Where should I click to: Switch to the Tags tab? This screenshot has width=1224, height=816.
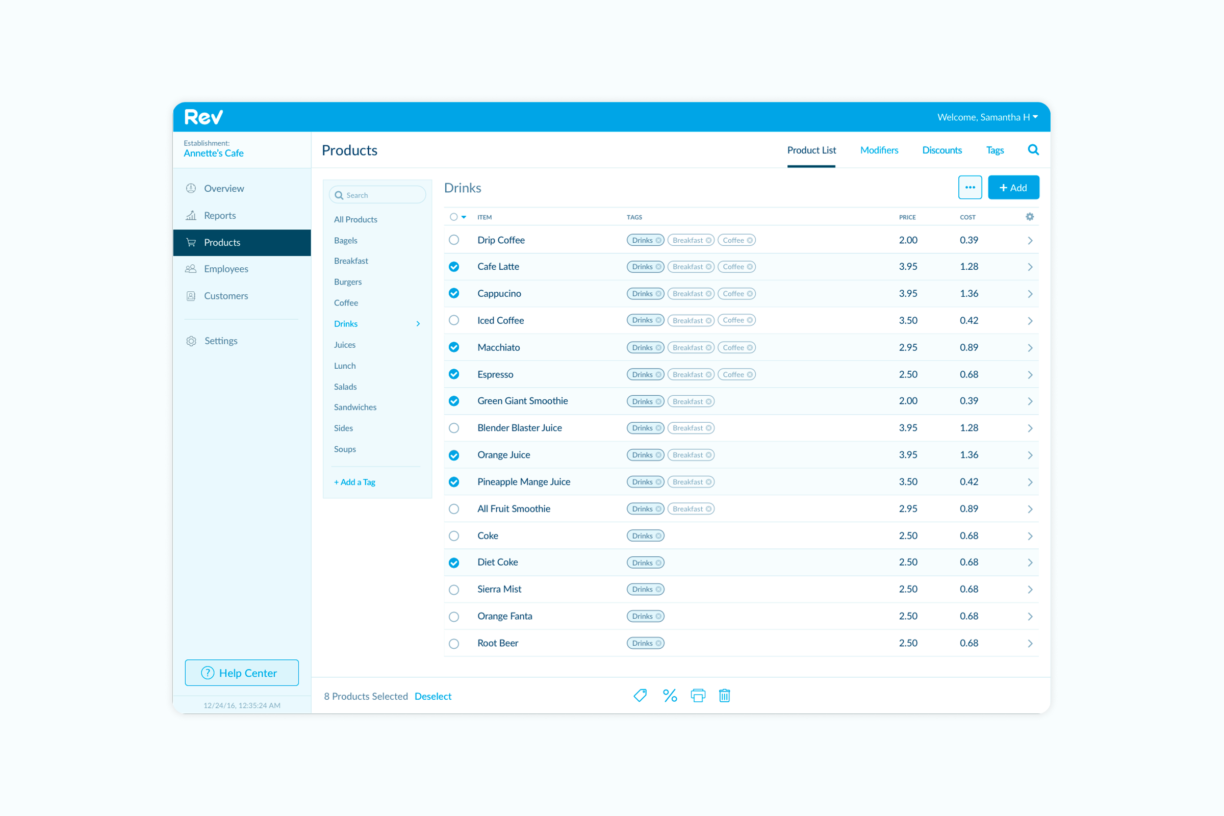pyautogui.click(x=994, y=150)
